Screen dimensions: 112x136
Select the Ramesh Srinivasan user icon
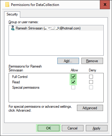(13, 28)
